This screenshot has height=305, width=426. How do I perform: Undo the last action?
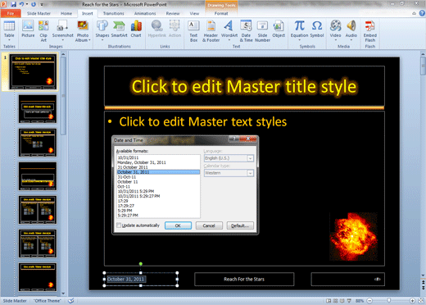pyautogui.click(x=21, y=4)
